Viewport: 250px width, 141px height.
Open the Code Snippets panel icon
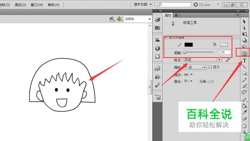pyautogui.click(x=158, y=68)
